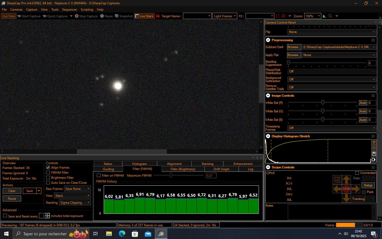
Task: Open the Preprocessing panel hamburger menu
Action: point(373,40)
